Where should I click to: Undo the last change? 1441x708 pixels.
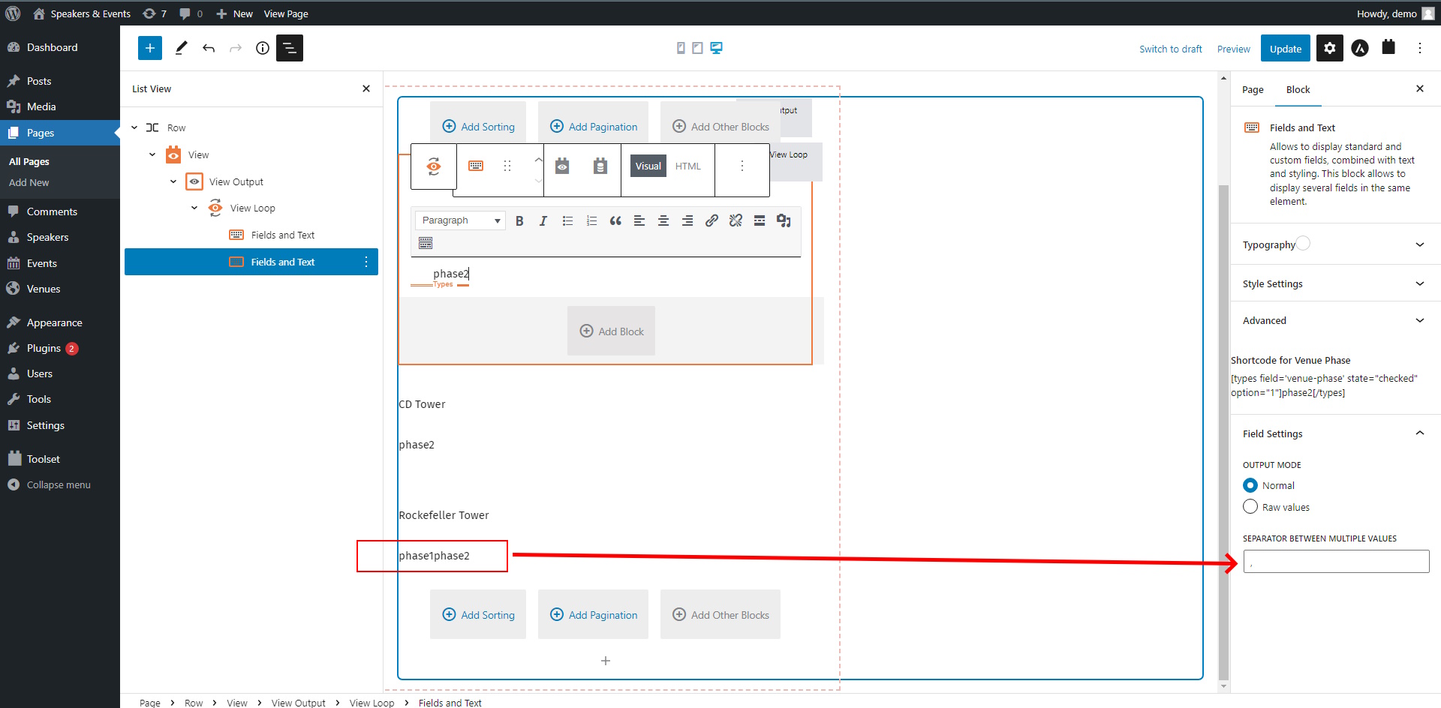[209, 48]
